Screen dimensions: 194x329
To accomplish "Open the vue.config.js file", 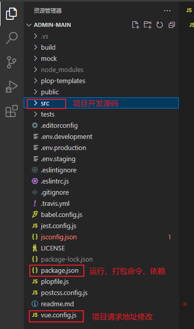I will (101, 315).
